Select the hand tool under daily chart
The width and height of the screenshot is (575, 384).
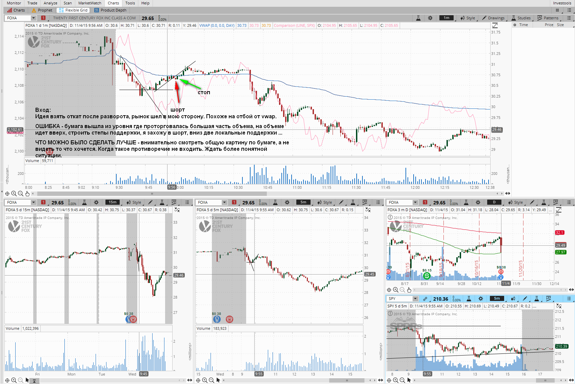[409, 290]
